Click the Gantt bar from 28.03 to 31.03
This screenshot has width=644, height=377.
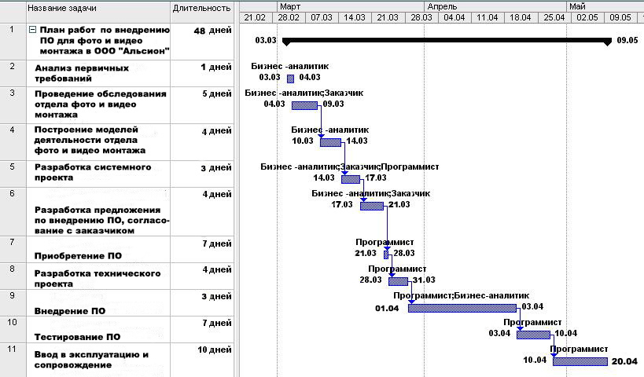coord(399,281)
